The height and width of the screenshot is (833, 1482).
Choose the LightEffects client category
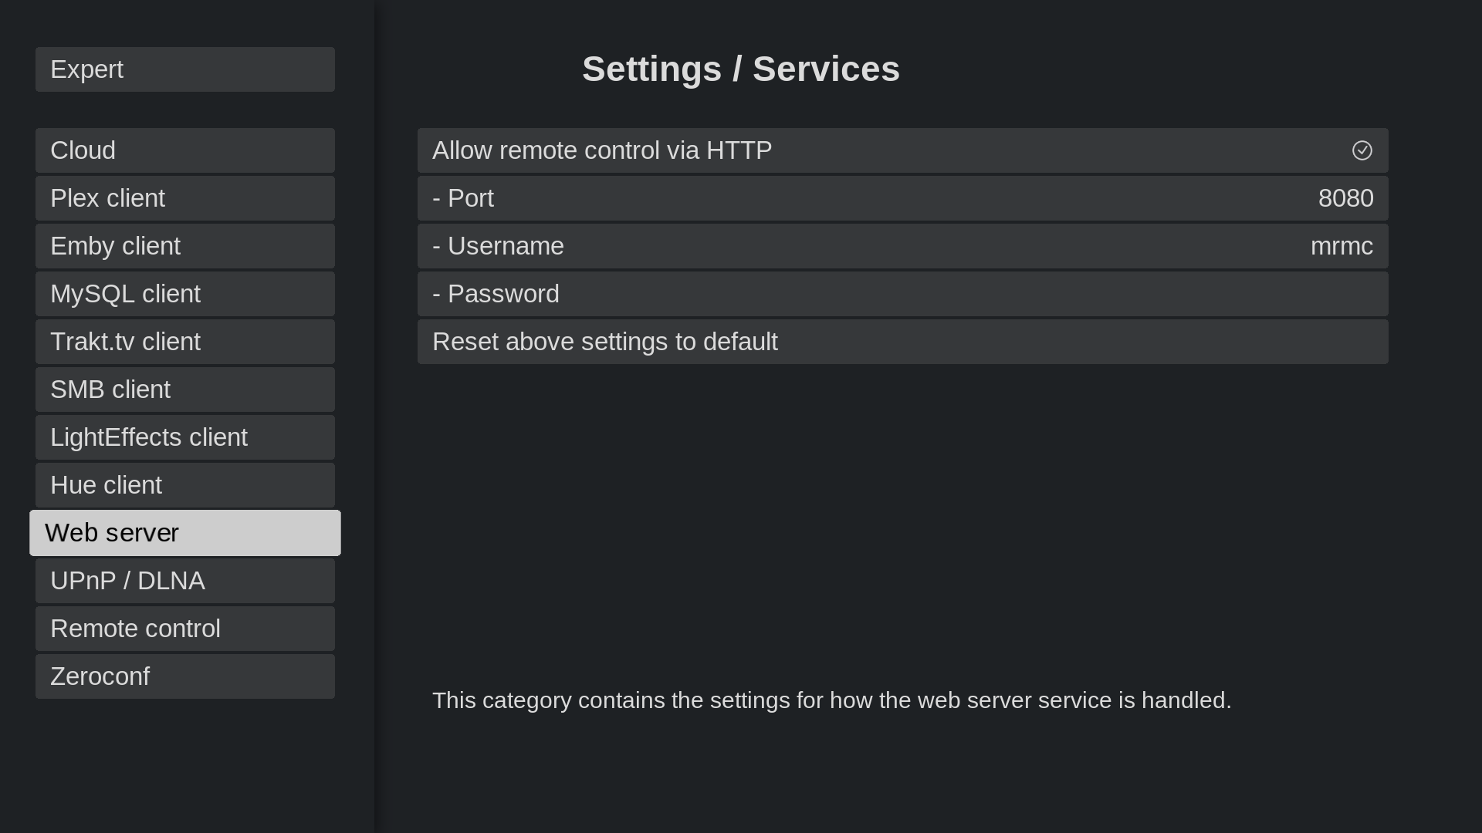point(184,437)
